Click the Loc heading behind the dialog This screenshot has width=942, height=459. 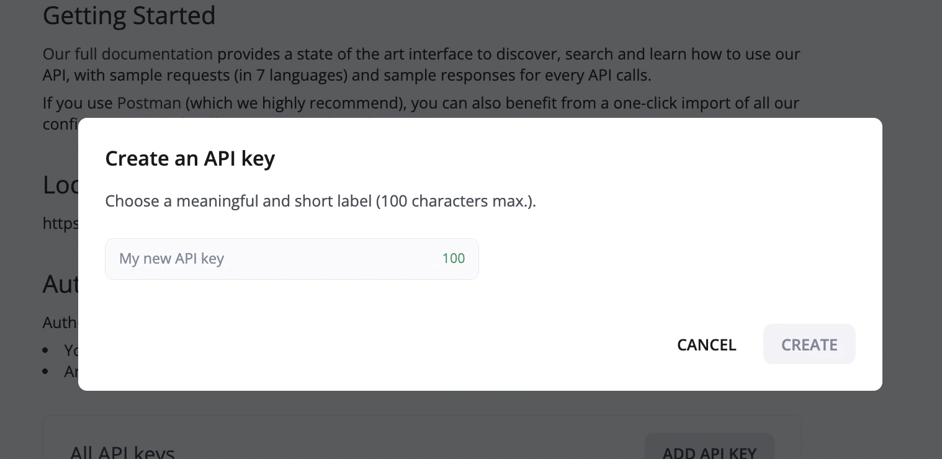pyautogui.click(x=60, y=184)
